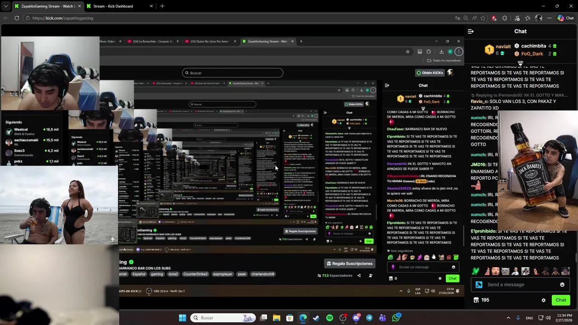This screenshot has height=325, width=578.
Task: Open File Explorer from the taskbar
Action: point(276,318)
